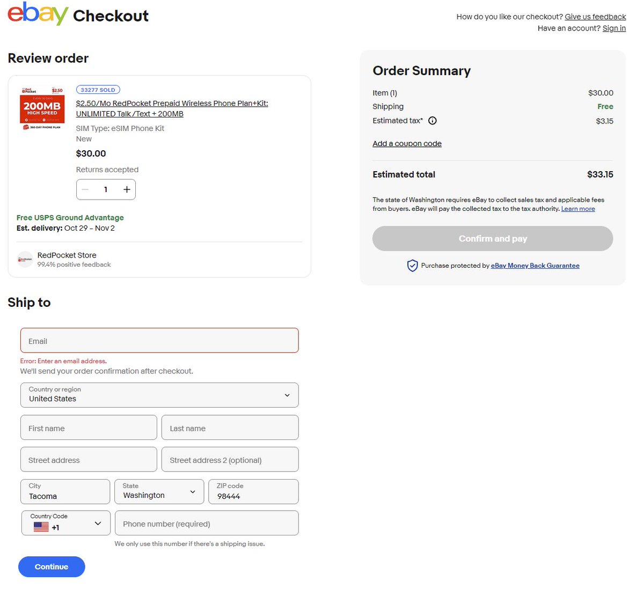This screenshot has width=644, height=596.
Task: Click the Money Back Guarantee shield icon
Action: click(412, 266)
